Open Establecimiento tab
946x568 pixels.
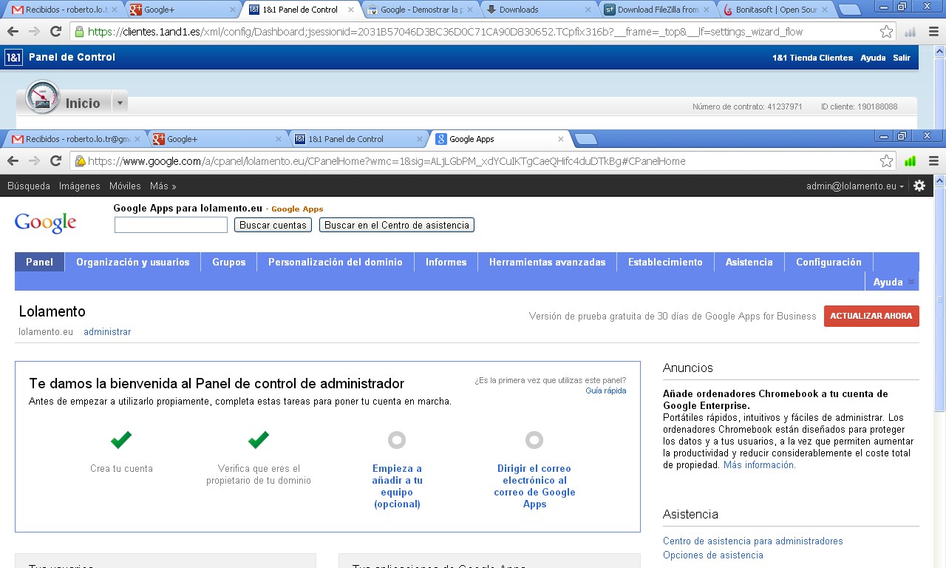tap(665, 262)
